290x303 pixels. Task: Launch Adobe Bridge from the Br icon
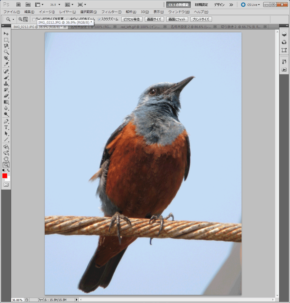(18, 5)
